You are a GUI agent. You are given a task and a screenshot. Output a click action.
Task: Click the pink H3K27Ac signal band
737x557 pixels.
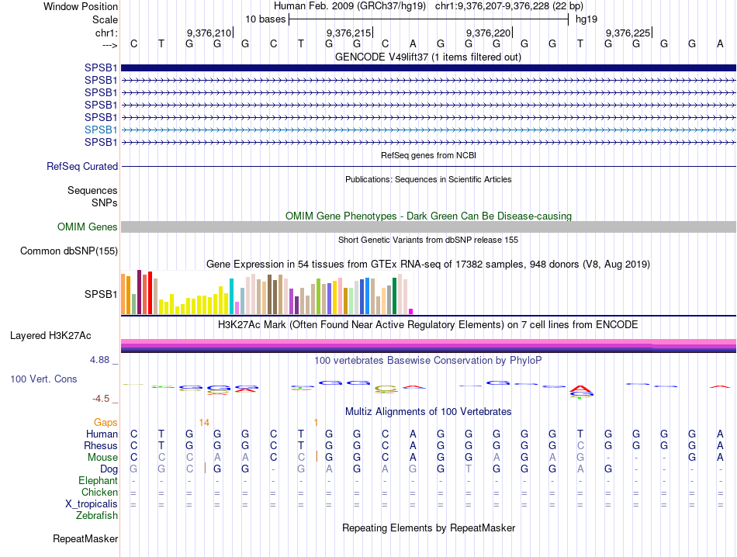[x=428, y=342]
